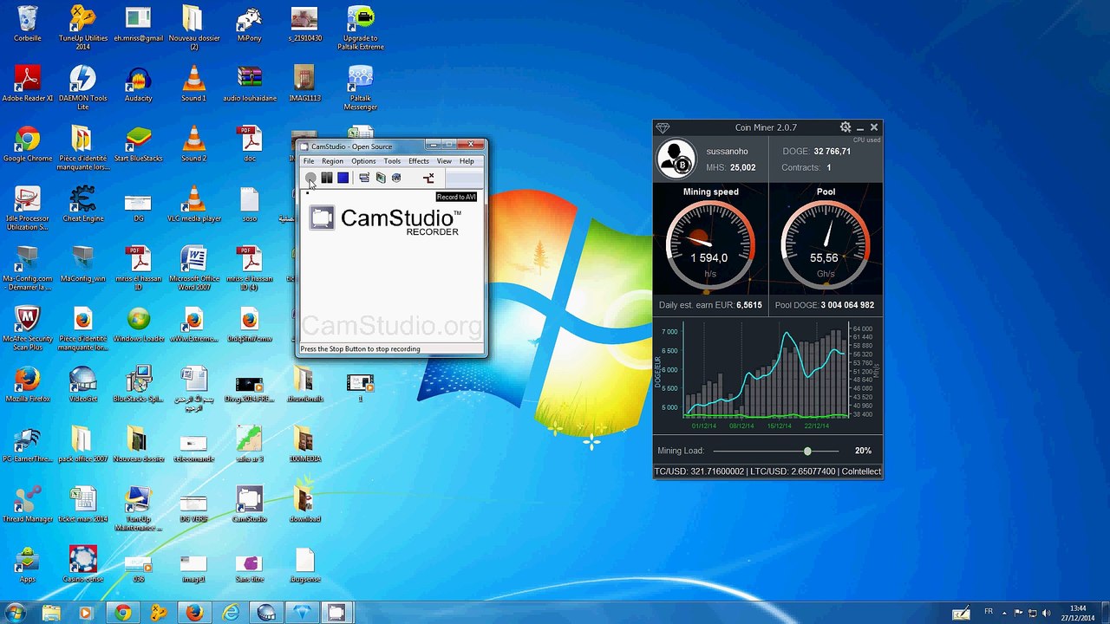This screenshot has width=1110, height=624.
Task: Open Internet Explorer from the taskbar
Action: (230, 613)
